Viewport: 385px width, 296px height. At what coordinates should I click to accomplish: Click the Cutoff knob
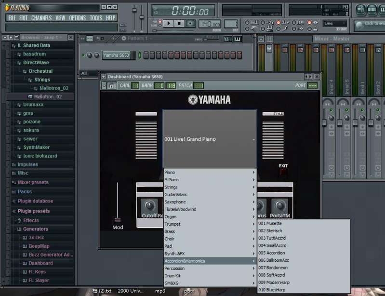pyautogui.click(x=149, y=206)
